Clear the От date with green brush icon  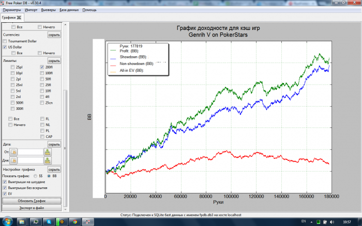pyautogui.click(x=48, y=152)
